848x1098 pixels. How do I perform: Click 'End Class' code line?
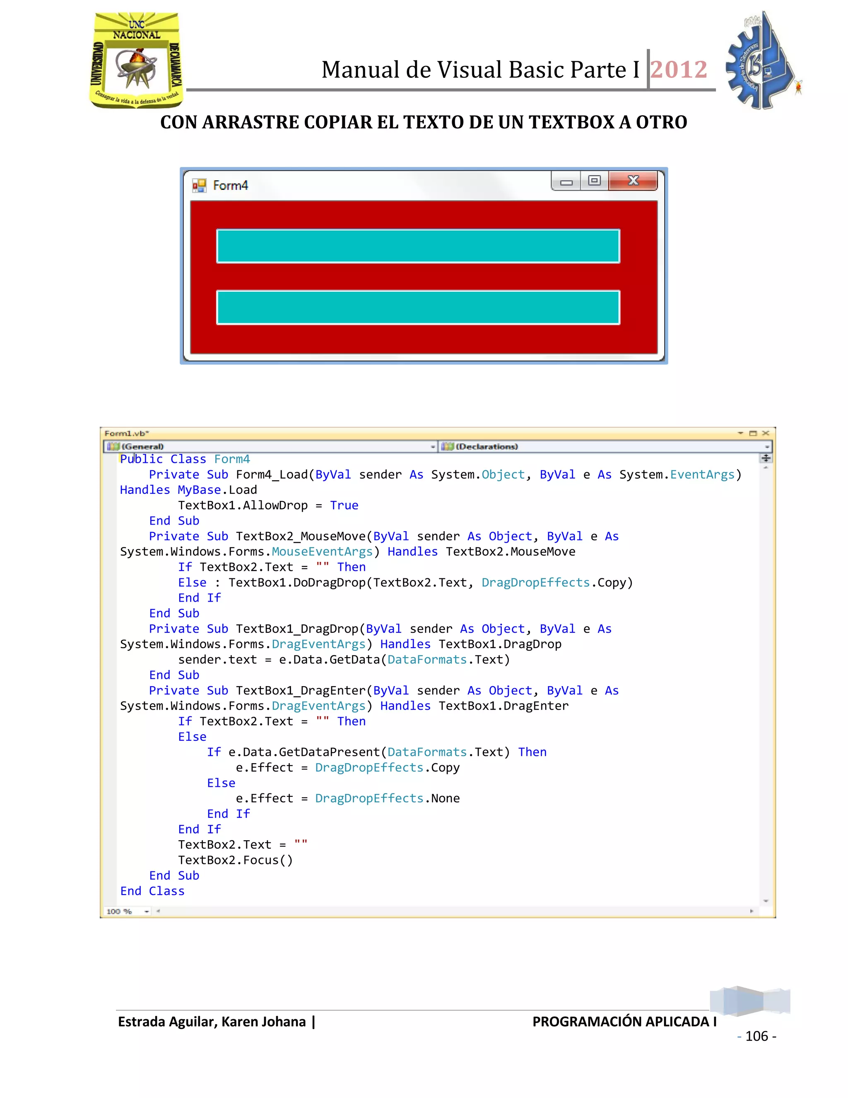152,891
